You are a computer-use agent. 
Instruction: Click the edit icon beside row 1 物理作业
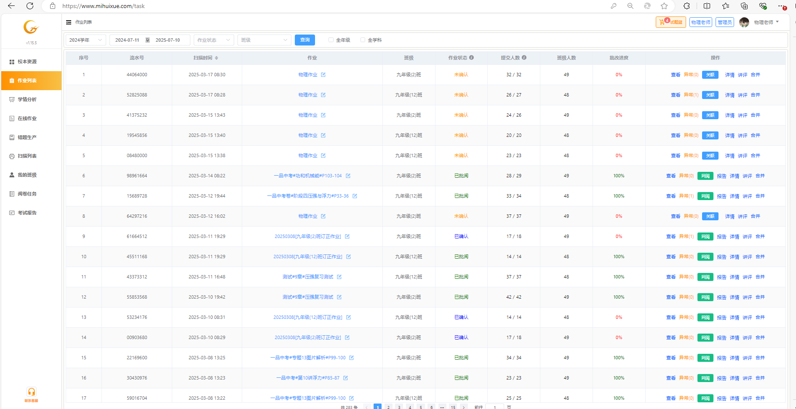click(x=323, y=75)
